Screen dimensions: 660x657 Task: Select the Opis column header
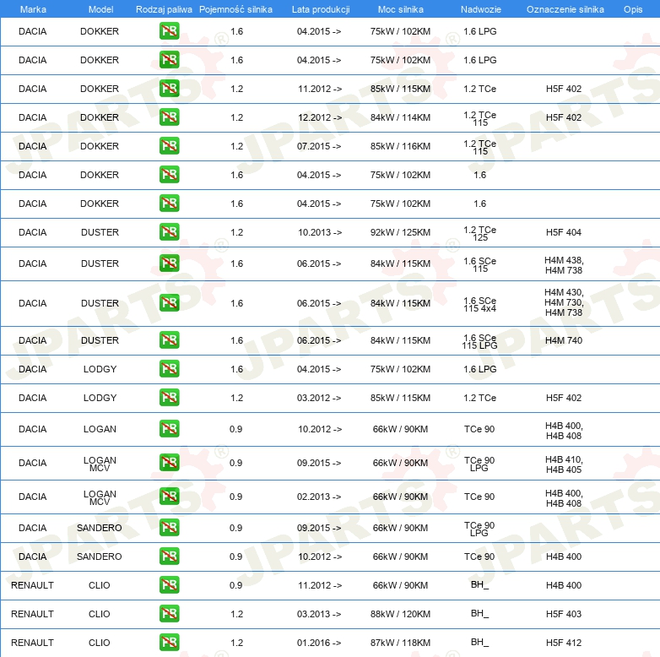632,8
